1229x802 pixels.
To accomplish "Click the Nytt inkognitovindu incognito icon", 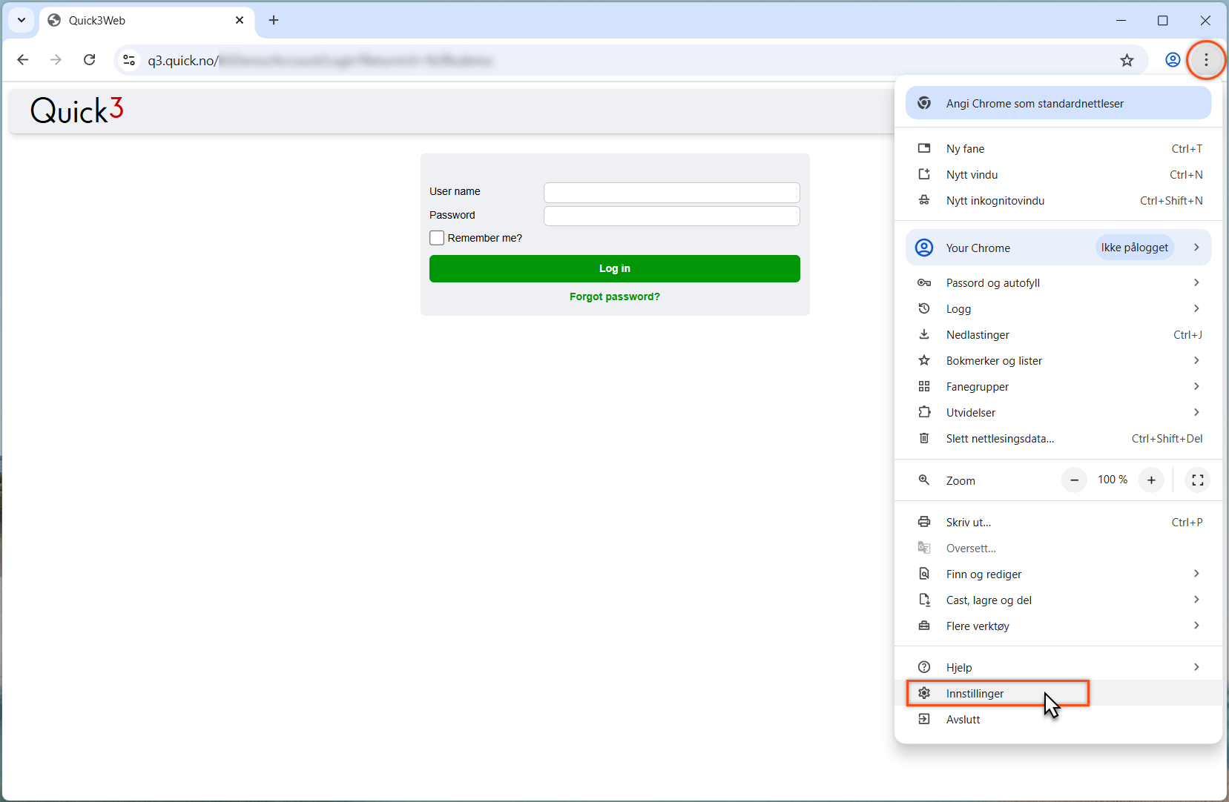I will pos(924,200).
